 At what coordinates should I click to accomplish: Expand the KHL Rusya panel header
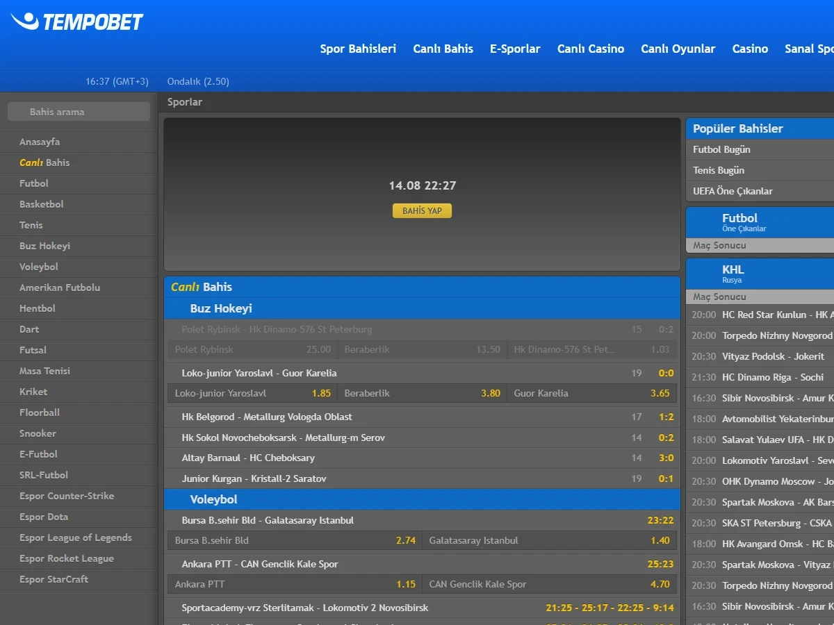[760, 274]
